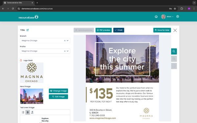Click the Change image button
Image resolution: width=197 pixels, height=123 pixels.
[58, 91]
